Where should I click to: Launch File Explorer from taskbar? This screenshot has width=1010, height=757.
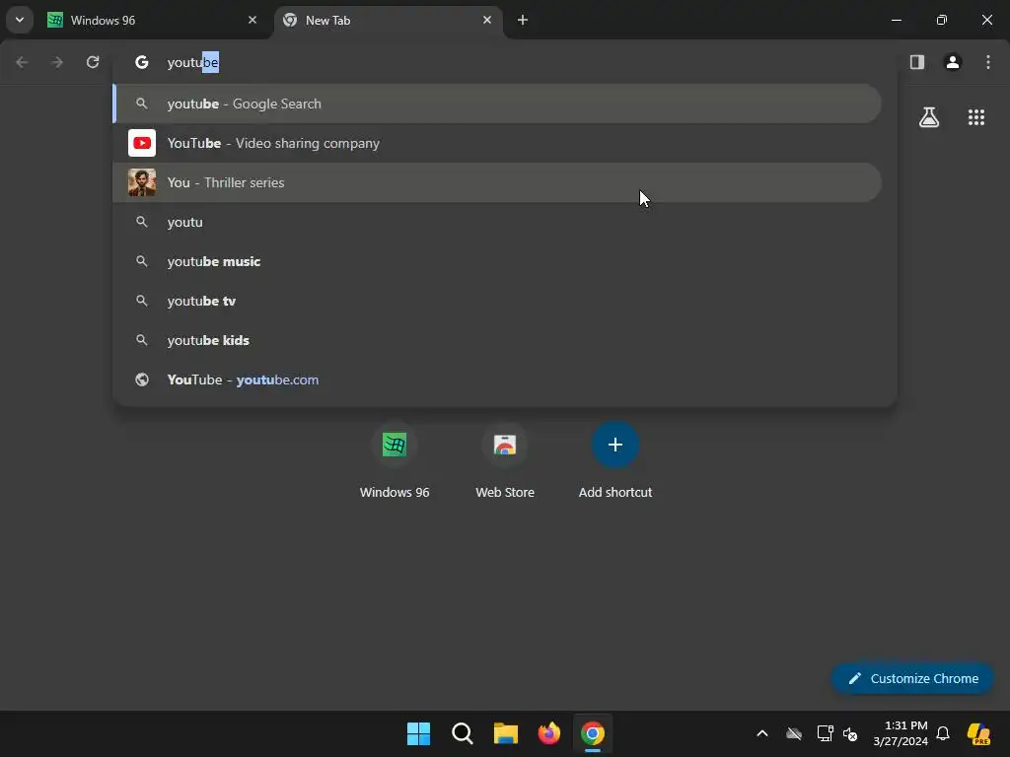coord(506,733)
